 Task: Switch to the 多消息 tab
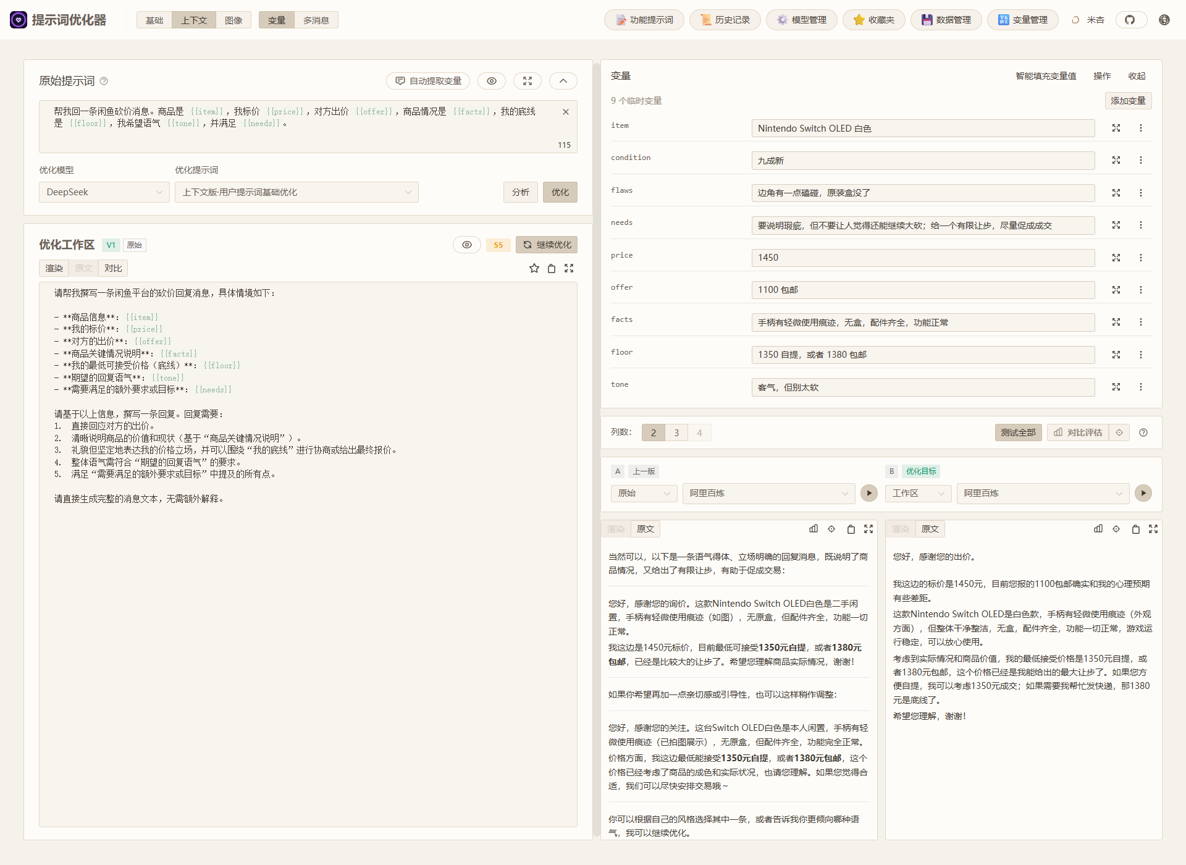316,19
